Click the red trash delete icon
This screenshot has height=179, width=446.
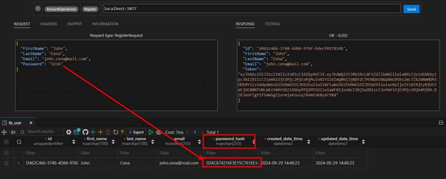click(x=108, y=132)
